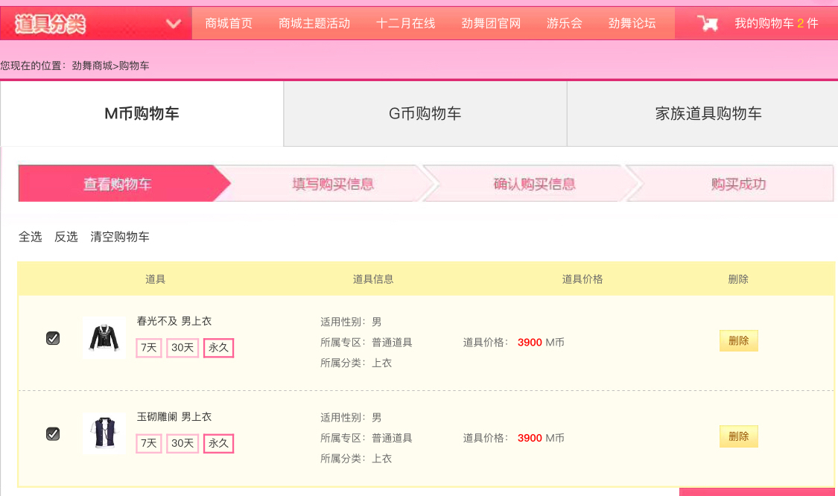838x496 pixels.
Task: Select the M币购物车 tab
Action: click(142, 113)
